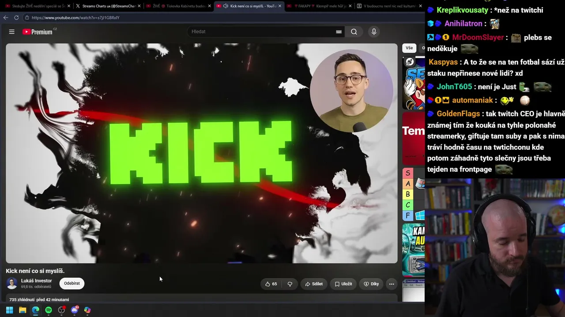The image size is (565, 317).
Task: Dislike the video with thumbs-down
Action: (x=290, y=284)
